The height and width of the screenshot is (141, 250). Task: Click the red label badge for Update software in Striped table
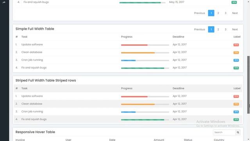[x=236, y=96]
